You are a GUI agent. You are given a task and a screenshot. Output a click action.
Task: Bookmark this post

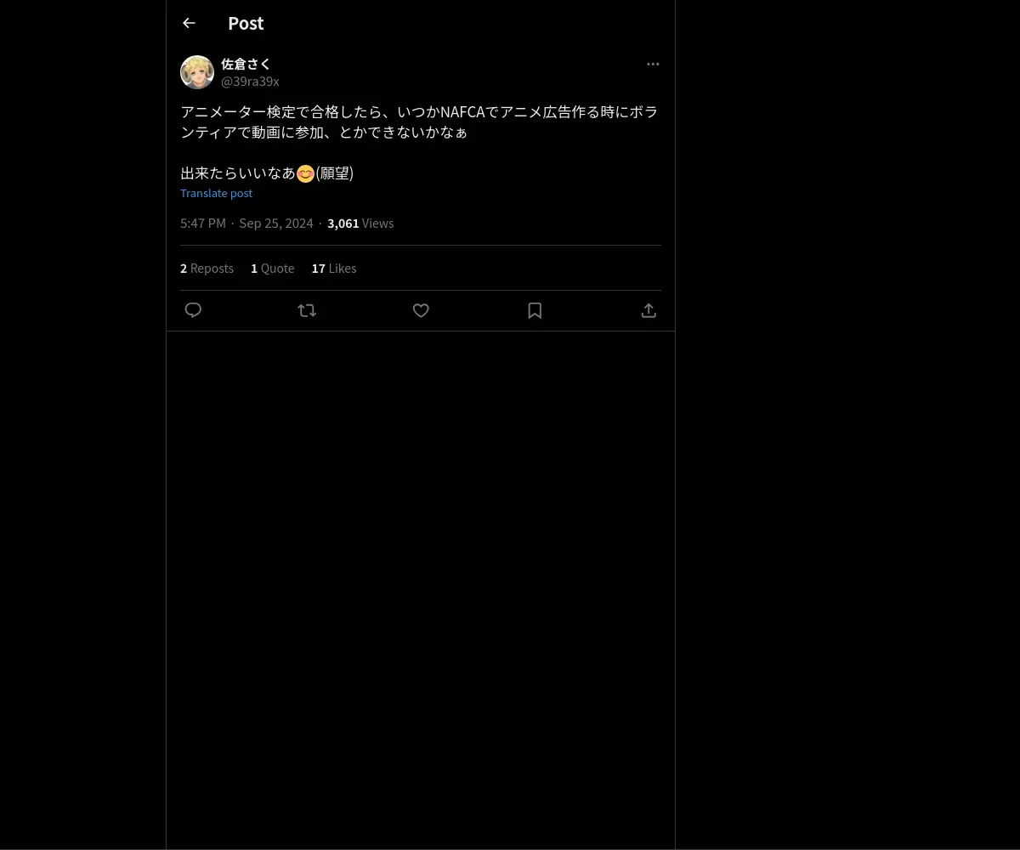pos(535,310)
